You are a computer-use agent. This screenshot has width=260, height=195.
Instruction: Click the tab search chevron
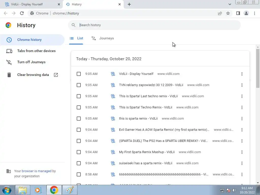pos(230,4)
